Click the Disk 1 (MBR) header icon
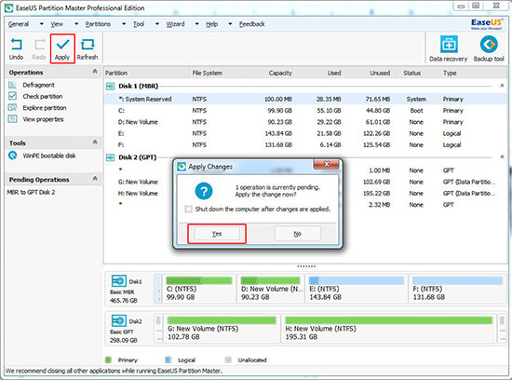Image resolution: width=512 pixels, height=380 pixels. [111, 87]
